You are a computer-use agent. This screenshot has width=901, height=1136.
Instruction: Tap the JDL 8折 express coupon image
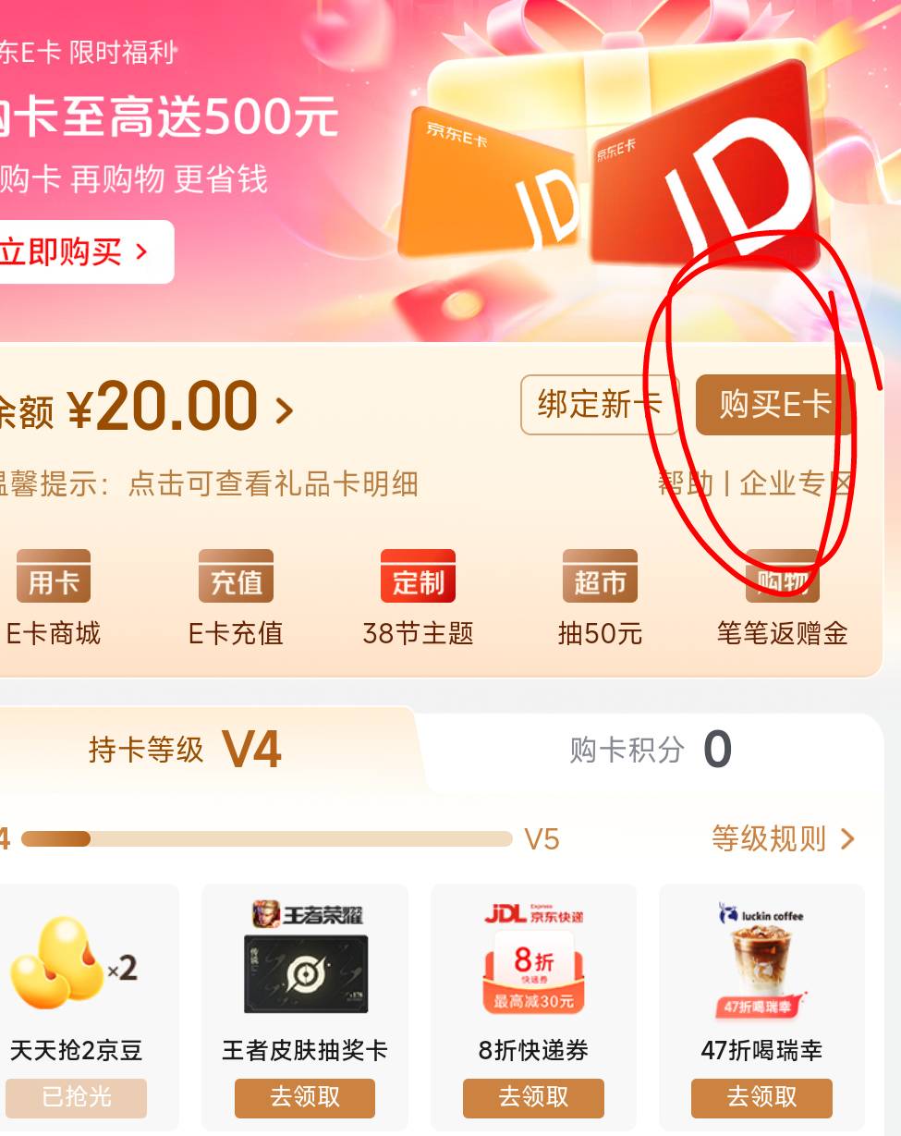coord(533,958)
